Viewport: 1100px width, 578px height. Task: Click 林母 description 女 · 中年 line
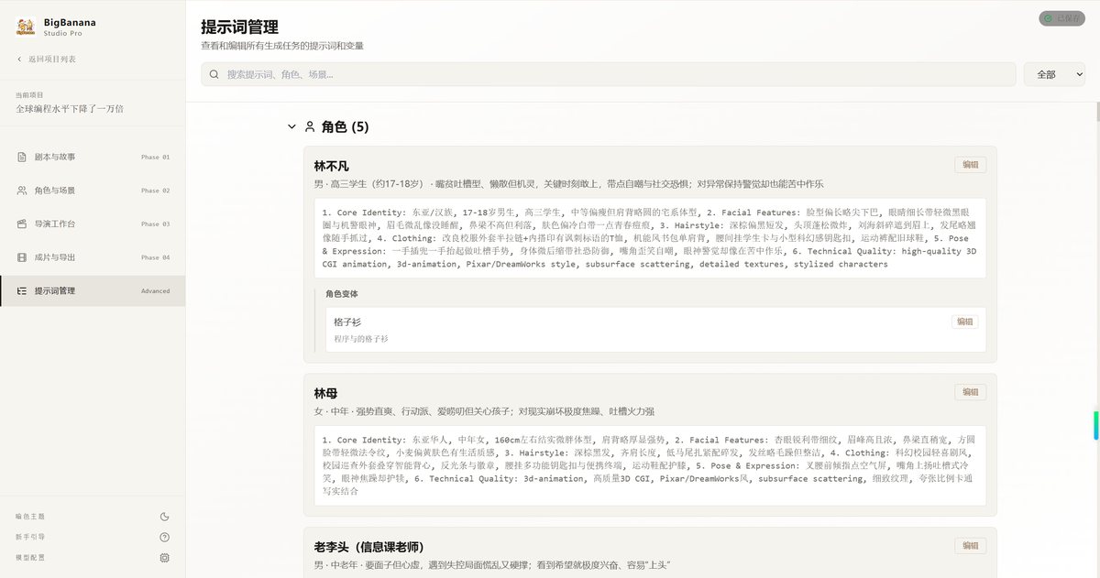point(485,410)
